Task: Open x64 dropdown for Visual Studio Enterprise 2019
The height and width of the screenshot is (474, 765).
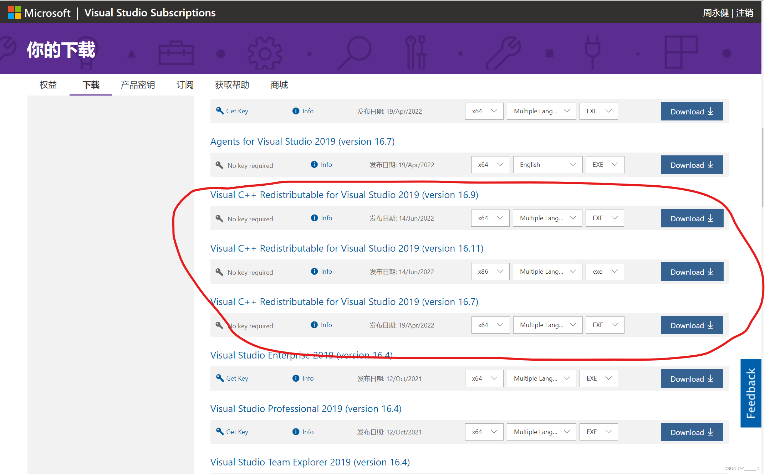Action: (484, 378)
